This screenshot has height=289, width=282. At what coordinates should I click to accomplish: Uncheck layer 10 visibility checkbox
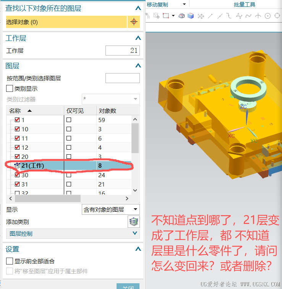17,129
